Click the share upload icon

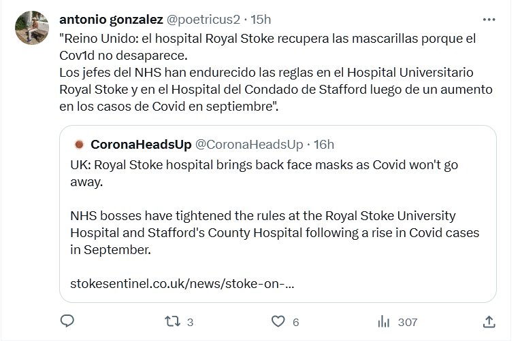[489, 321]
